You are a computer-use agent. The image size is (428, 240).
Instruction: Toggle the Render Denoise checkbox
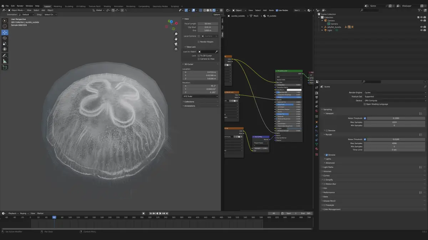pos(327,155)
